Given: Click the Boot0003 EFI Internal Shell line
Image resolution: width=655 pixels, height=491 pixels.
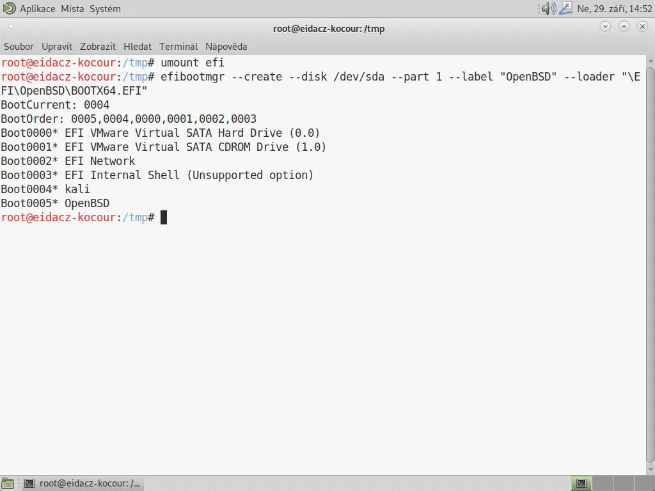Looking at the screenshot, I should coord(157,175).
